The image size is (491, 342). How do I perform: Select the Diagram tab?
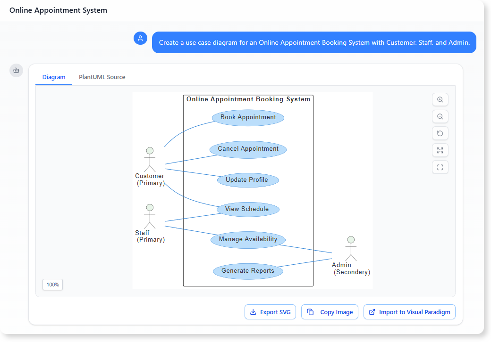tap(54, 77)
